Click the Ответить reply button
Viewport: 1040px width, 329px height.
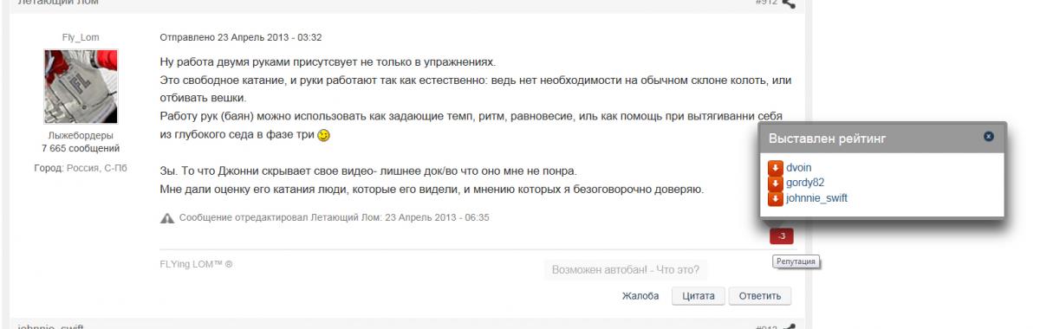pyautogui.click(x=760, y=296)
